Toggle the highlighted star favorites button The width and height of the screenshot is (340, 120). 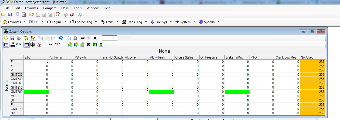click(x=33, y=38)
